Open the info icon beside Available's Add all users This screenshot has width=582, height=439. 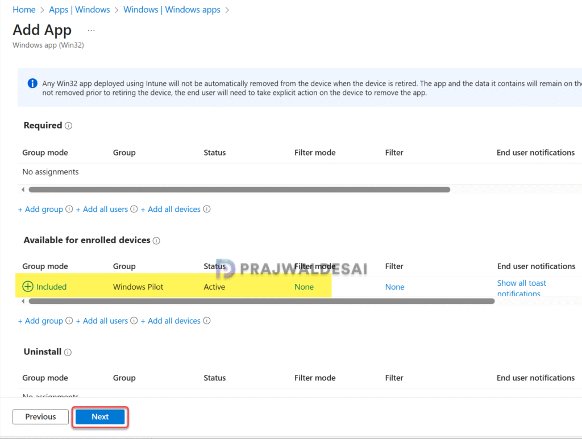pos(134,321)
